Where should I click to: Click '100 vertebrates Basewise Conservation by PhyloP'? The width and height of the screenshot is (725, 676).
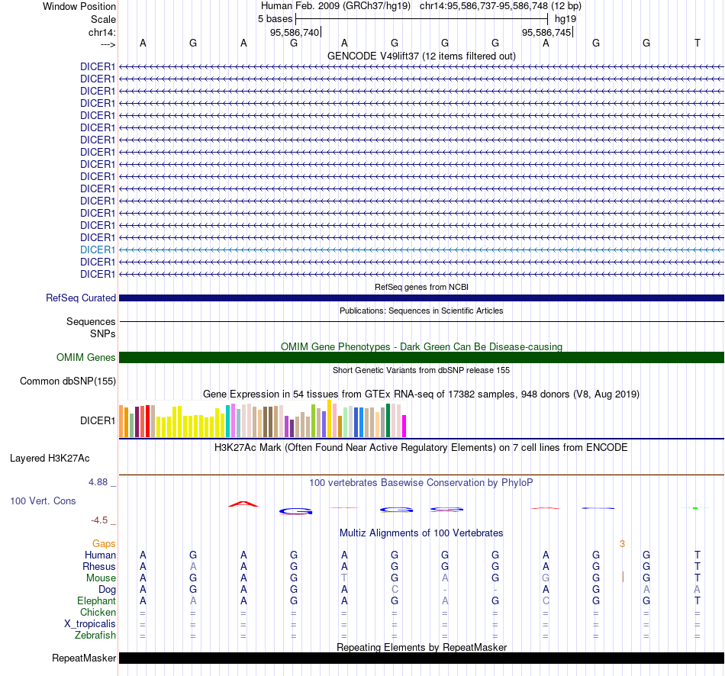421,483
